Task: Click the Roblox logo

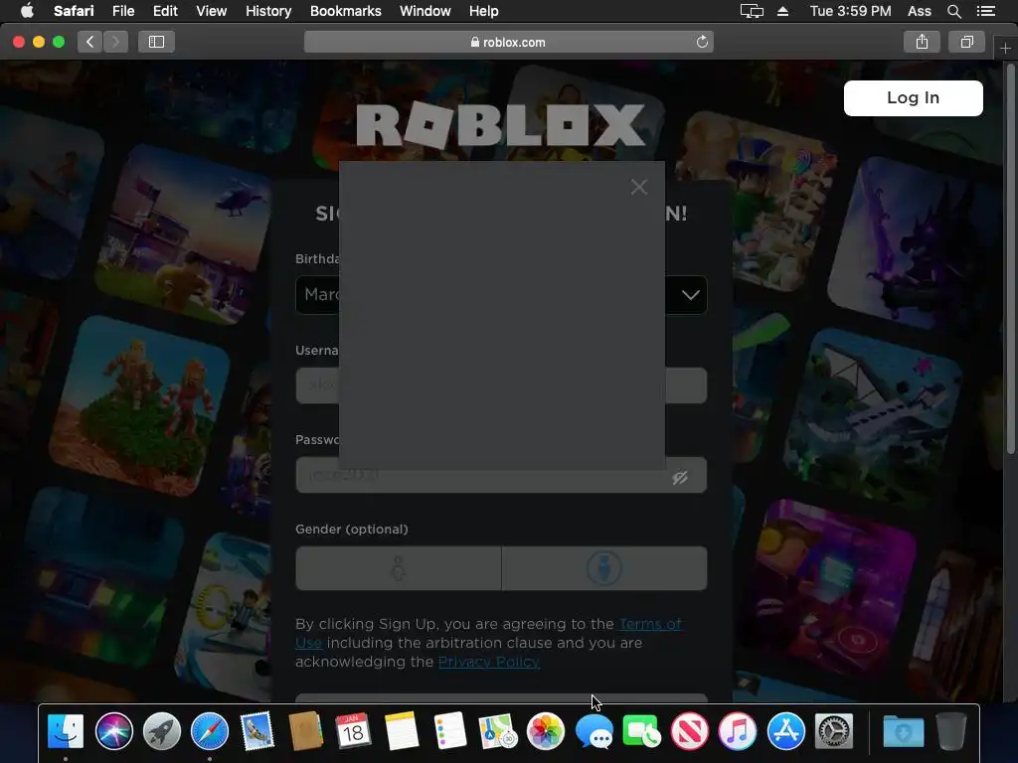Action: (501, 125)
